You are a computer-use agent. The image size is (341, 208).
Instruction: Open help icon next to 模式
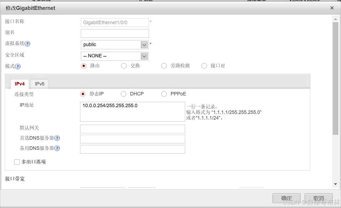coord(18,66)
